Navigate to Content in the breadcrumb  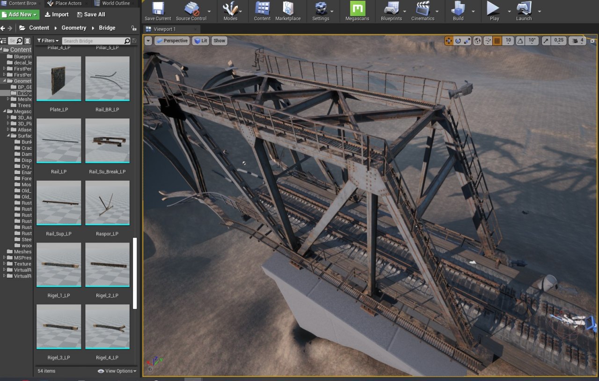click(39, 28)
